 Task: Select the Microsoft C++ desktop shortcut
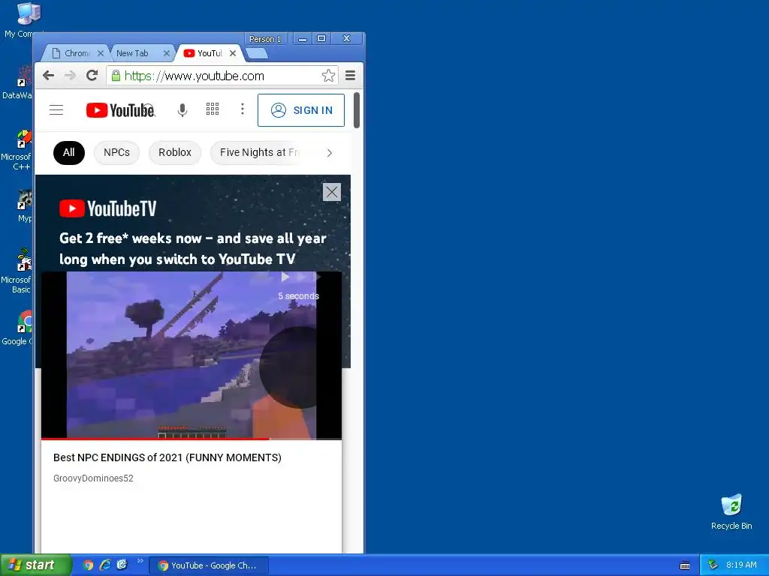pos(17,150)
